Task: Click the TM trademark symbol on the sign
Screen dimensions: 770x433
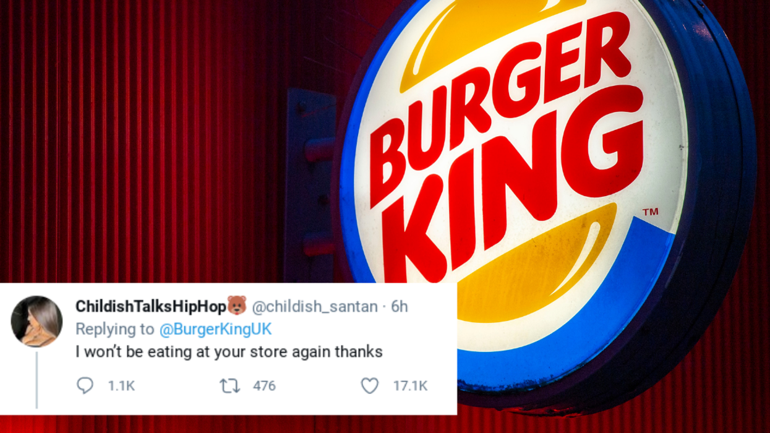Action: tap(650, 212)
